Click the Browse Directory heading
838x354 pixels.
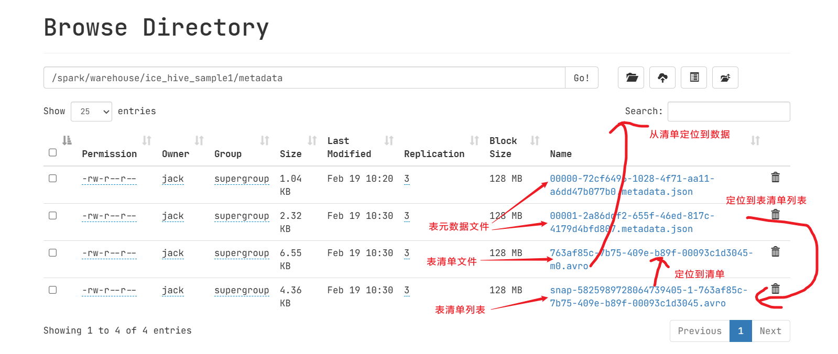(x=156, y=28)
